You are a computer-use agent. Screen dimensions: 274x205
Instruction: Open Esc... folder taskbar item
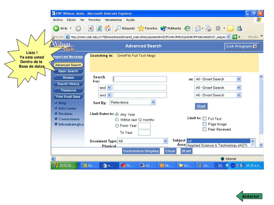[x=186, y=165]
